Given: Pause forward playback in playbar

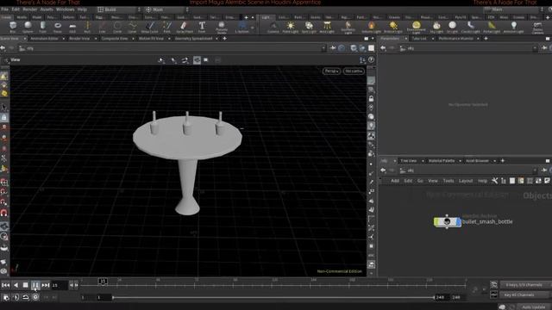Looking at the screenshot, I should coord(35,285).
